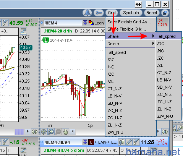Toggle the link circle beside /HEM4-/HEV4 field
This screenshot has height=156, width=183.
point(42,142)
